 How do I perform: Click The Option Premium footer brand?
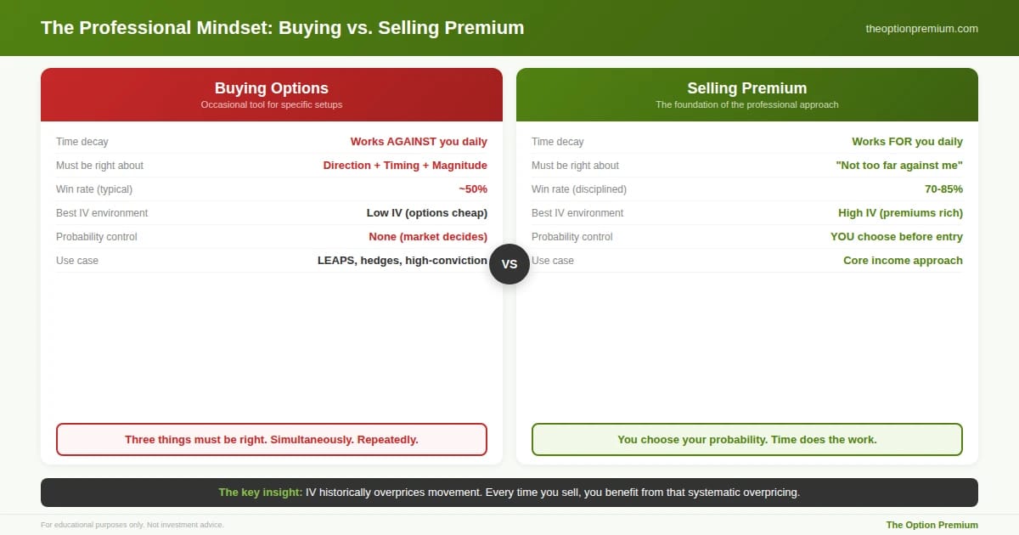(x=932, y=525)
